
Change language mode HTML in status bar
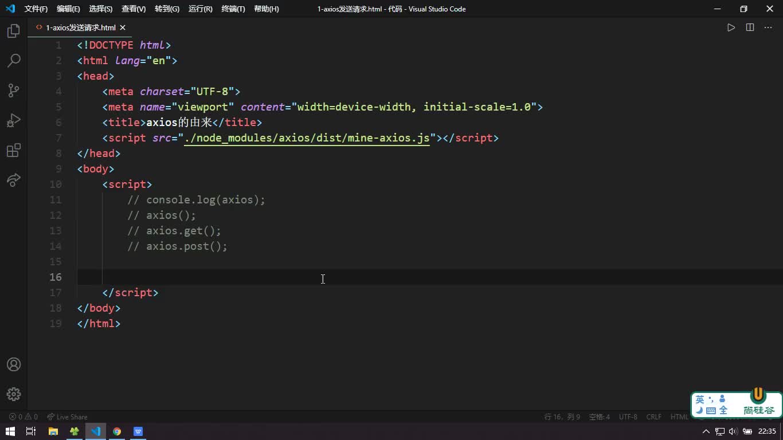click(x=679, y=417)
